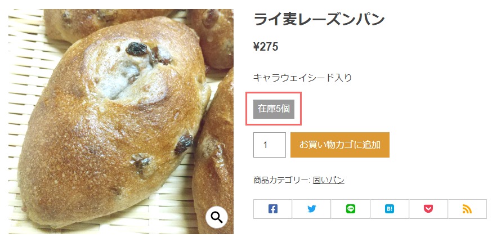Bookmark page with Hatena B! icon
The height and width of the screenshot is (242, 501).
coord(390,209)
